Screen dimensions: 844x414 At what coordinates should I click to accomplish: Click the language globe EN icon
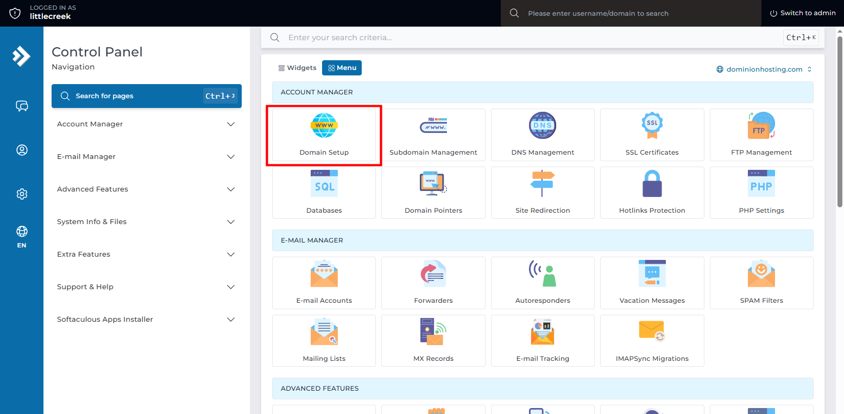click(22, 237)
